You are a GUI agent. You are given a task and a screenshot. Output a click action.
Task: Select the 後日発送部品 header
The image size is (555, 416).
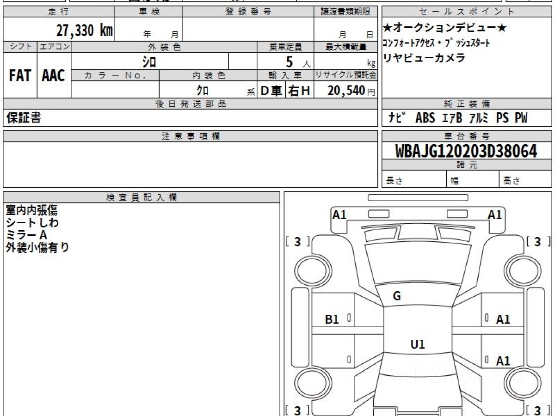[190, 104]
